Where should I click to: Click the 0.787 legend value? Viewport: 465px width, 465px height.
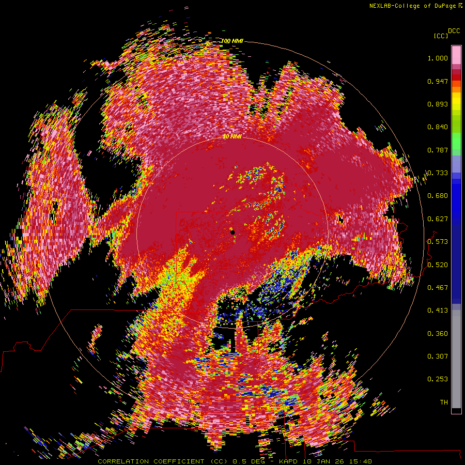pos(438,150)
